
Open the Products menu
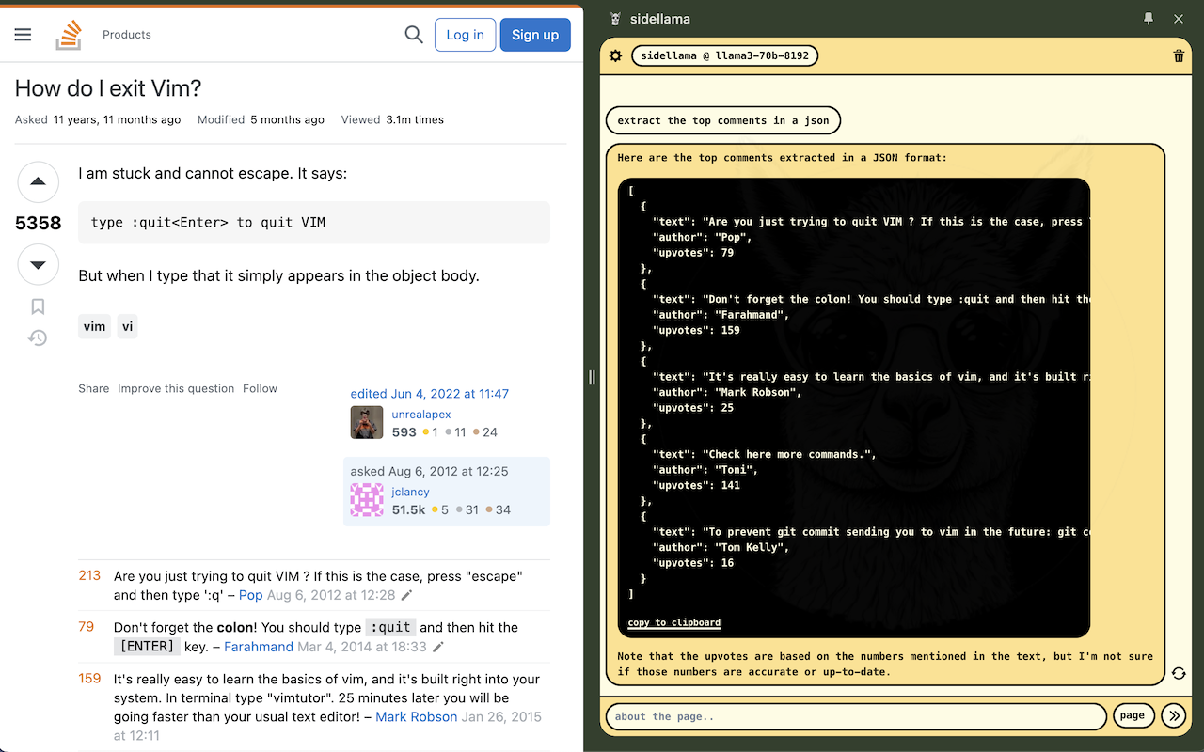[x=127, y=35]
